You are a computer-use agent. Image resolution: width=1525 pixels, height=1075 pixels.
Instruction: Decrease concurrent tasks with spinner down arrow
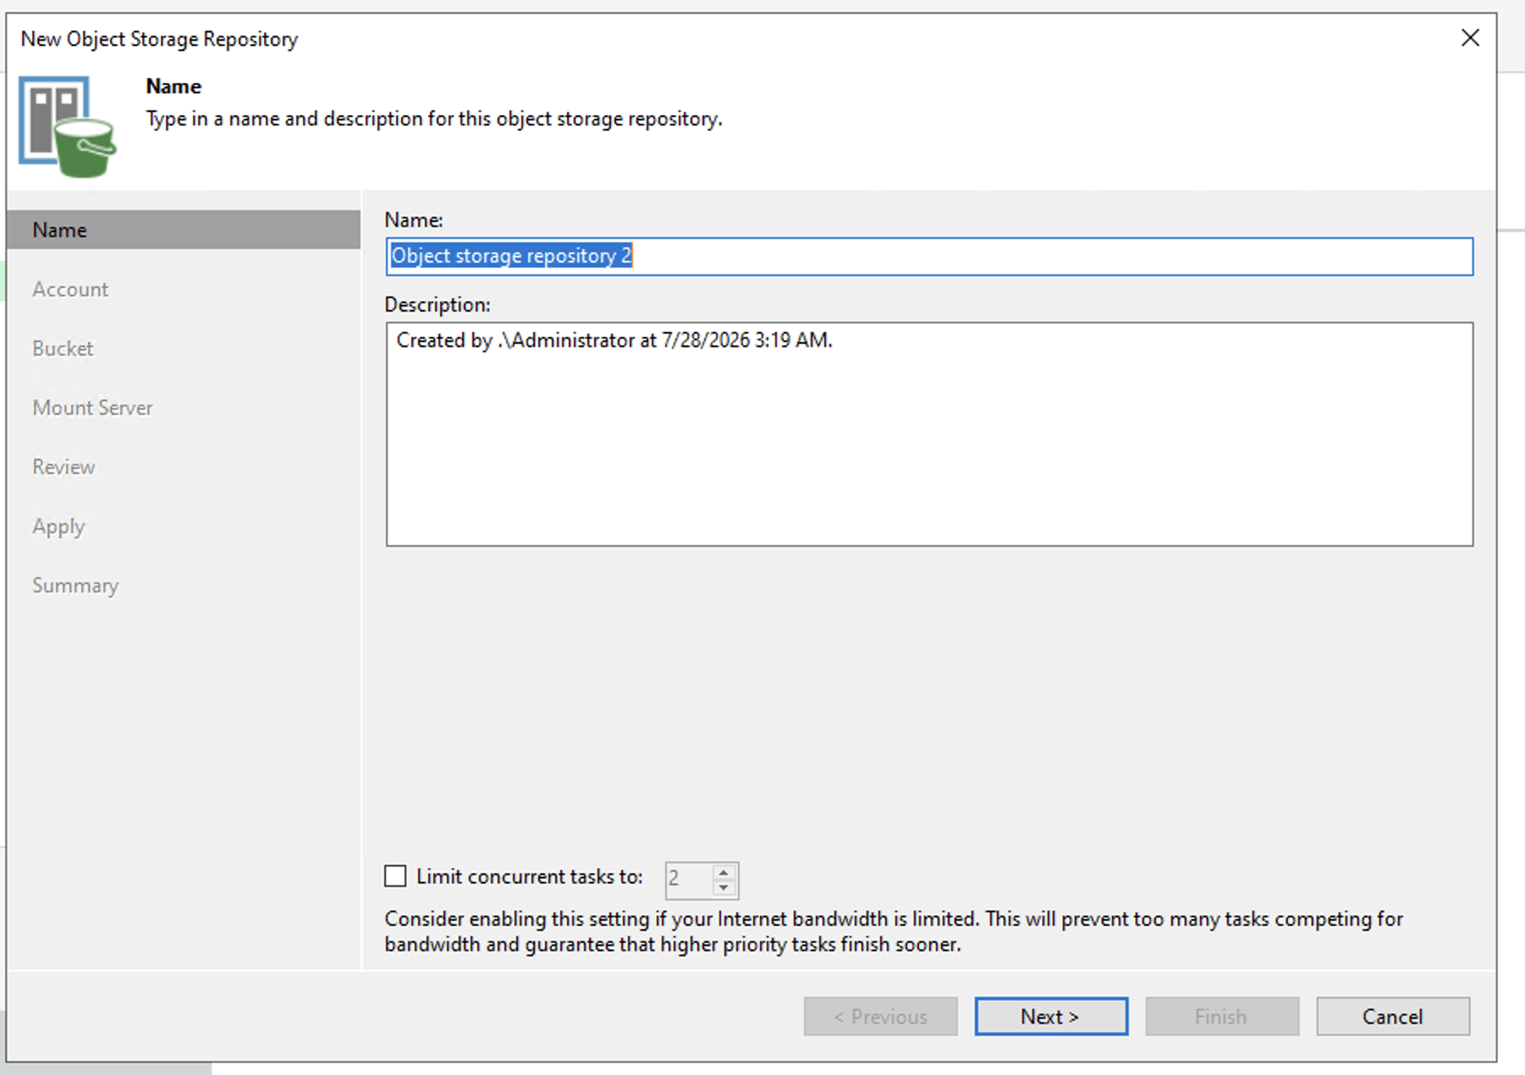(x=724, y=887)
